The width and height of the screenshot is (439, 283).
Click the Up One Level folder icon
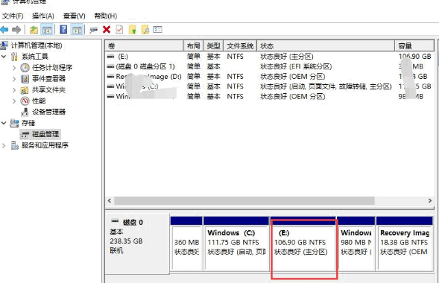[x=34, y=29]
